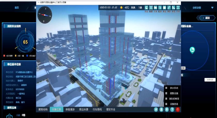Switch to the 建筑结构 tab
The image size is (217, 118).
[43, 109]
